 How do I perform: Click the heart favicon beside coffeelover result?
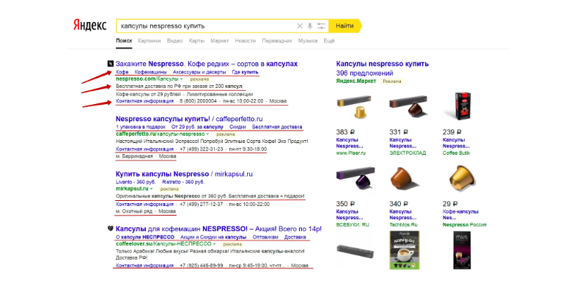(x=111, y=229)
